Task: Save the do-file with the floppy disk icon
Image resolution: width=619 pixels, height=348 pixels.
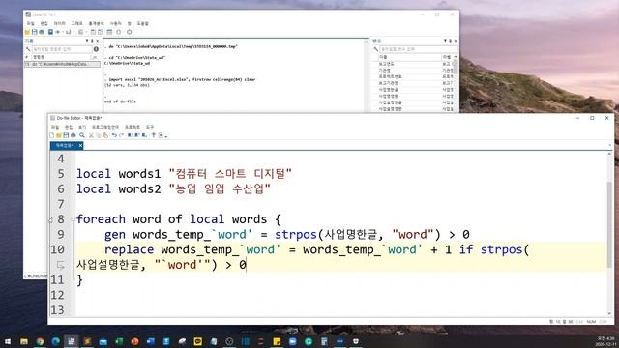Action: [66, 135]
